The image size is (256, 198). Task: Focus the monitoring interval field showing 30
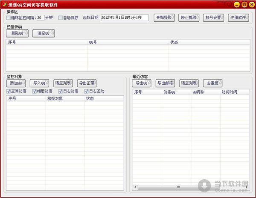click(x=41, y=17)
